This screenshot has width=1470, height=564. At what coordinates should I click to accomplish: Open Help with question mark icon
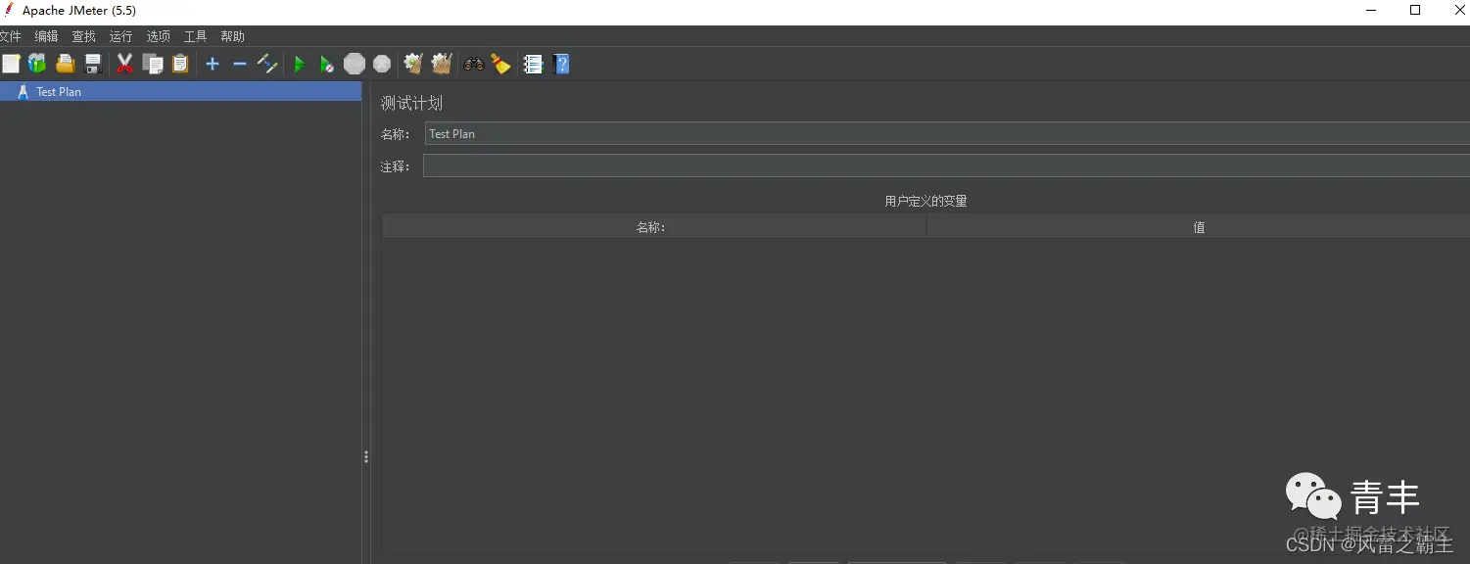tap(561, 64)
